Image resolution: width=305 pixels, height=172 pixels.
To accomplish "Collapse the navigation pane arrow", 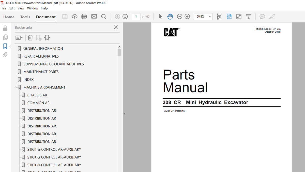I will click(125, 114).
